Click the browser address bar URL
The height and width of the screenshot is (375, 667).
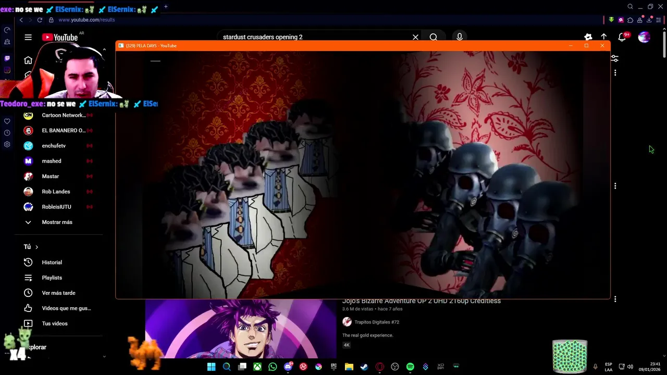87,20
